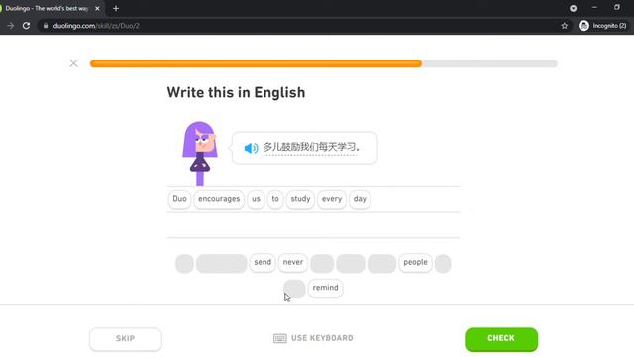Remove the word 'every' from the answer
The height and width of the screenshot is (357, 634).
click(332, 199)
